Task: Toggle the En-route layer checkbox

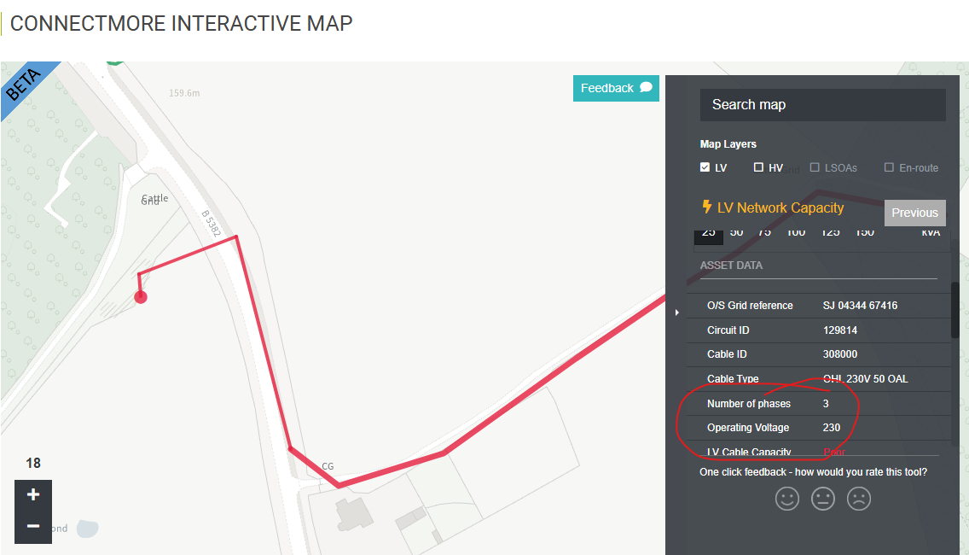Action: click(889, 167)
